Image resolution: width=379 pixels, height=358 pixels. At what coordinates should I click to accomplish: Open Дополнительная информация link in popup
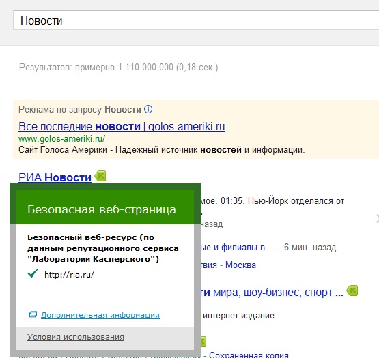[x=100, y=315]
